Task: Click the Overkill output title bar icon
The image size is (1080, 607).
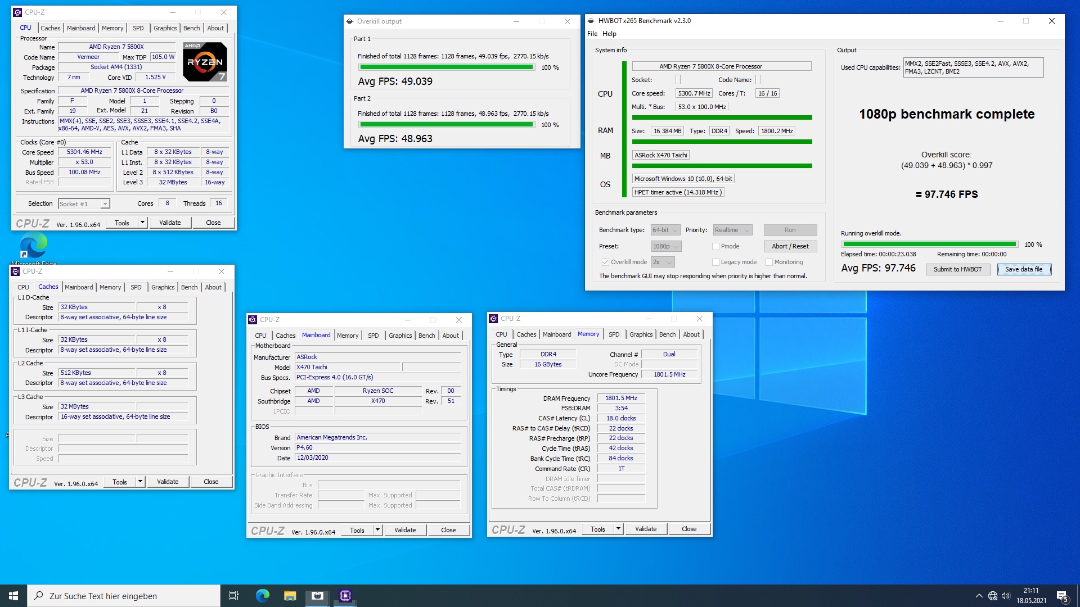Action: (x=350, y=21)
